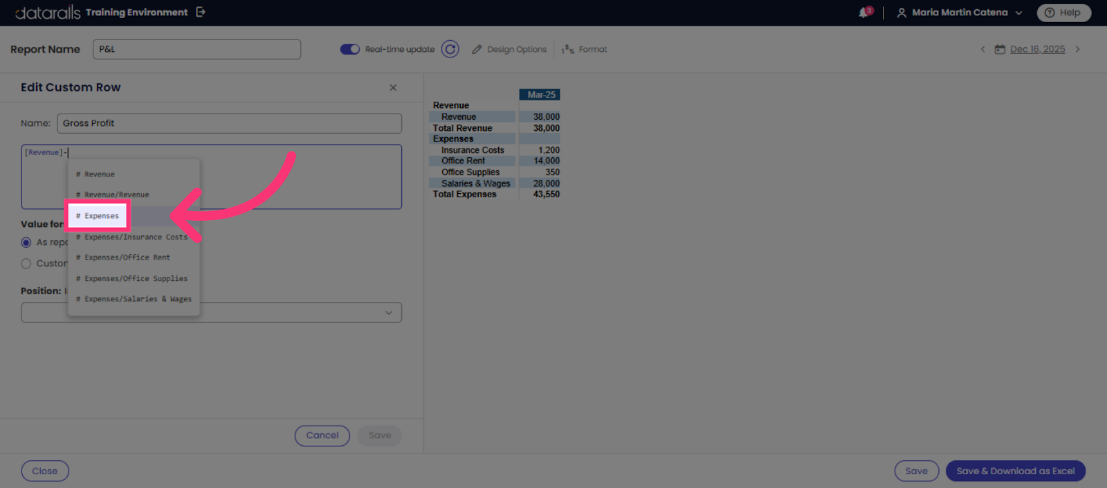Open Maria Martin Catena user menu
1107x488 pixels.
960,12
